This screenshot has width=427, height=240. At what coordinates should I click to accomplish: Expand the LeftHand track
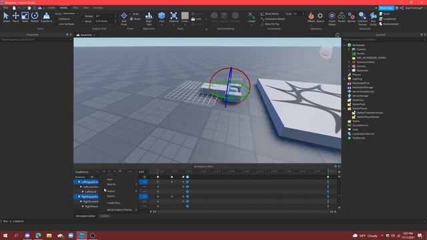coord(83,191)
